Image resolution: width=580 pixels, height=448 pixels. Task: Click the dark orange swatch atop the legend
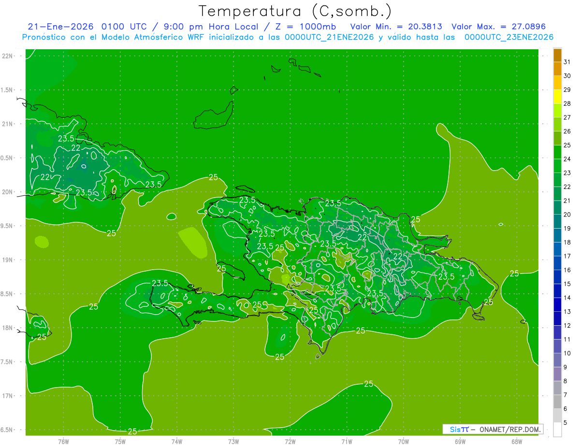pyautogui.click(x=557, y=55)
